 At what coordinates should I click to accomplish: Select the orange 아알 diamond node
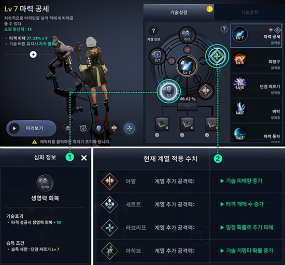click(x=206, y=91)
